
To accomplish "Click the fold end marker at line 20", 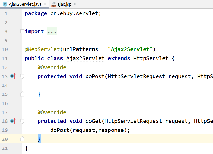I will tap(22, 139).
